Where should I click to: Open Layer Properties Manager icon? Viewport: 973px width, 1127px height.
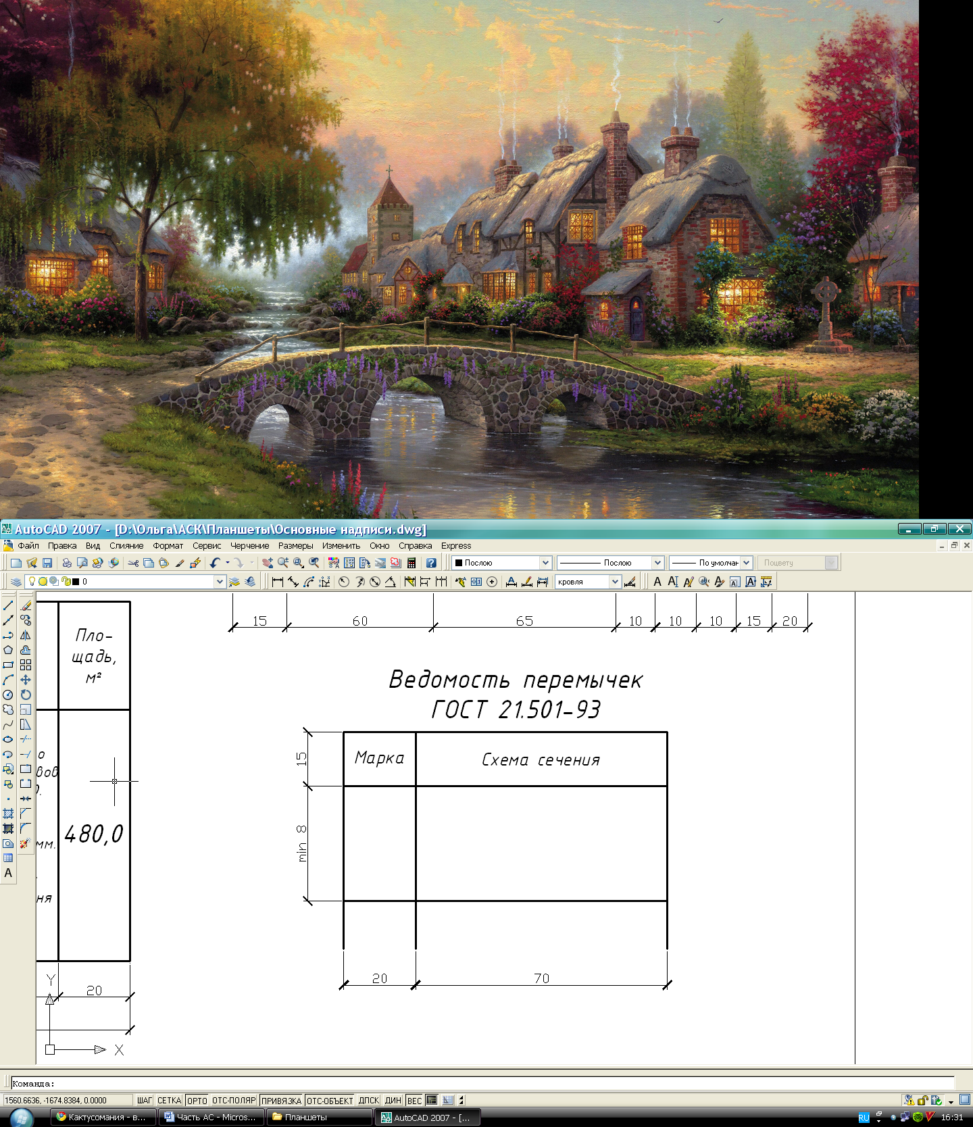pos(16,582)
